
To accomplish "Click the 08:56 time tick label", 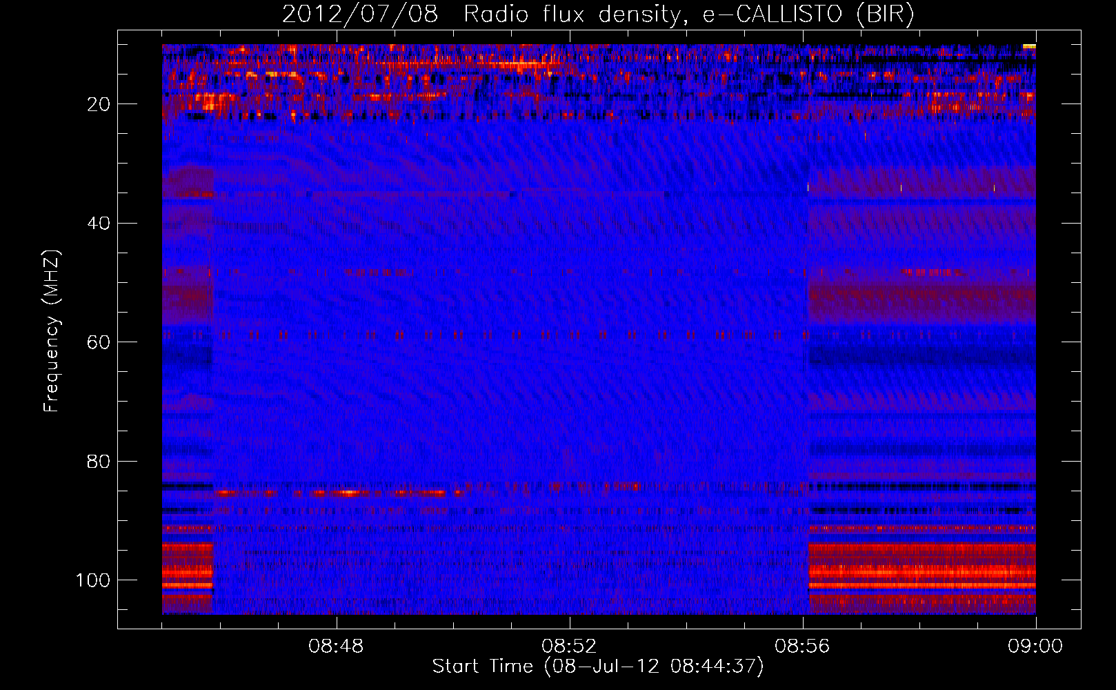I will [x=802, y=647].
